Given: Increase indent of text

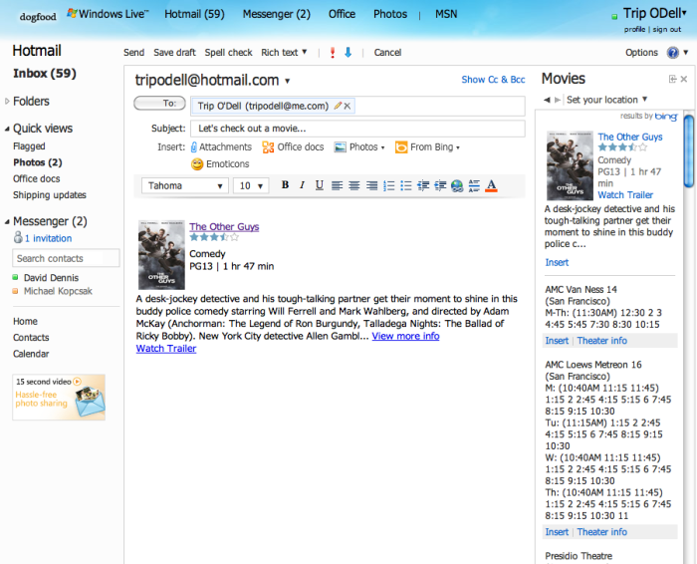Looking at the screenshot, I should tap(440, 185).
